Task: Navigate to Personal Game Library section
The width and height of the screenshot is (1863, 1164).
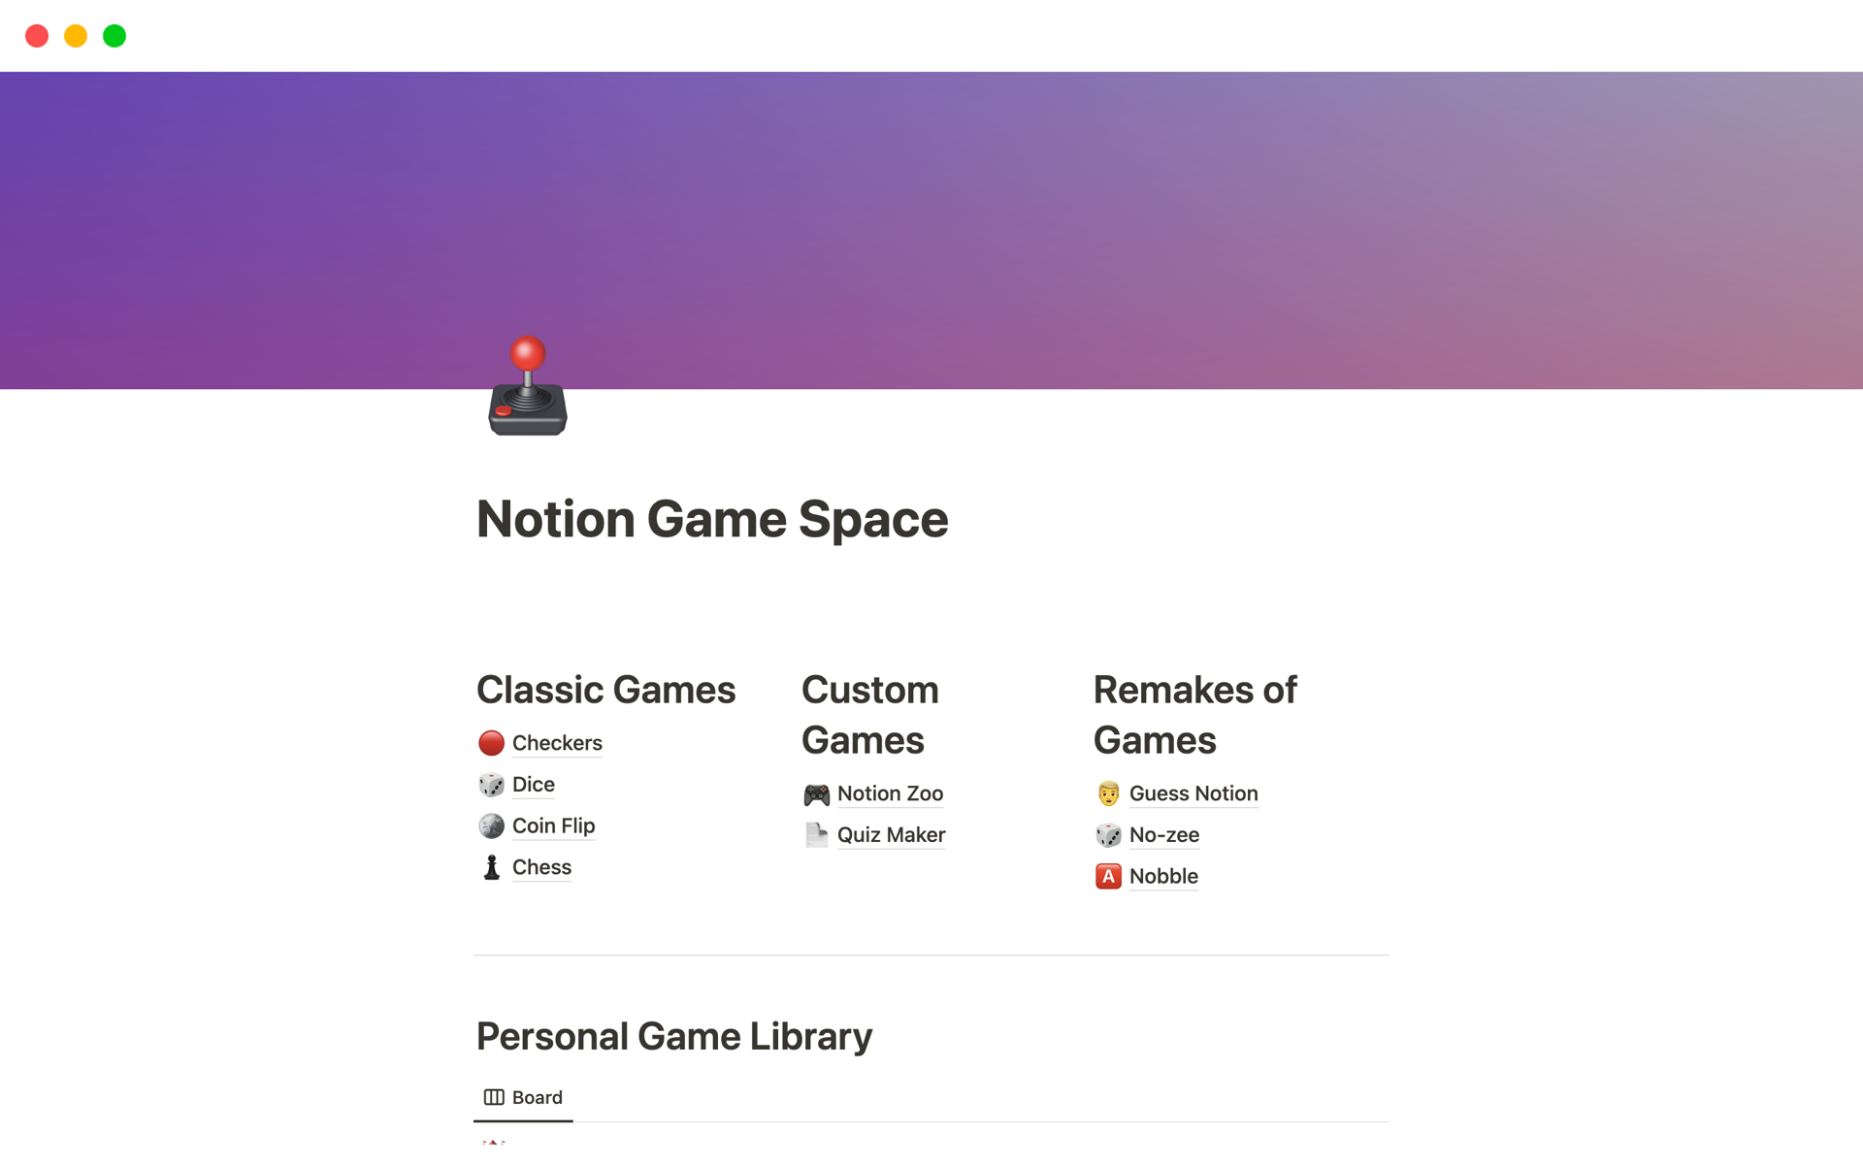Action: tap(674, 1035)
